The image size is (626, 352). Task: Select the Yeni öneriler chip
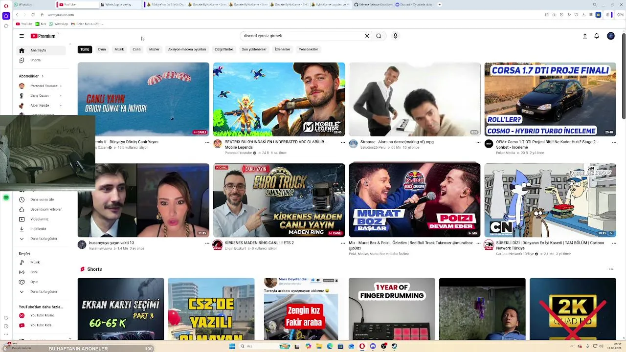[x=309, y=49]
